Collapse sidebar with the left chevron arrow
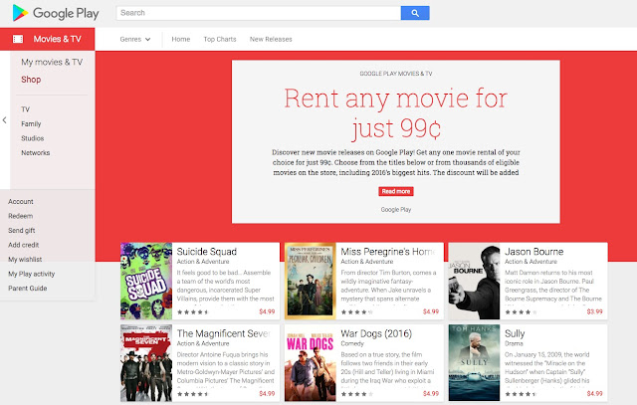The image size is (637, 405). click(4, 120)
